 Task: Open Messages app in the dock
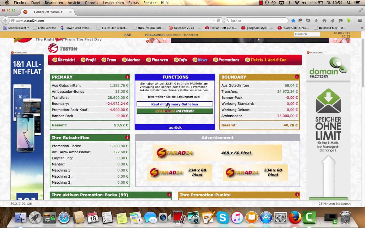click(x=150, y=217)
